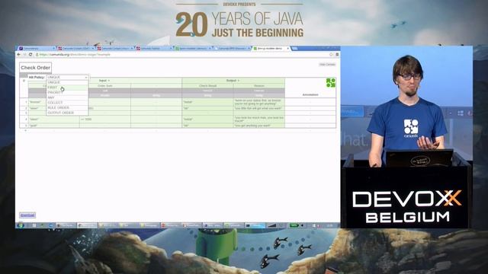The height and width of the screenshot is (274, 488).
Task: Choose ANY hit policy option
Action: tap(67, 97)
